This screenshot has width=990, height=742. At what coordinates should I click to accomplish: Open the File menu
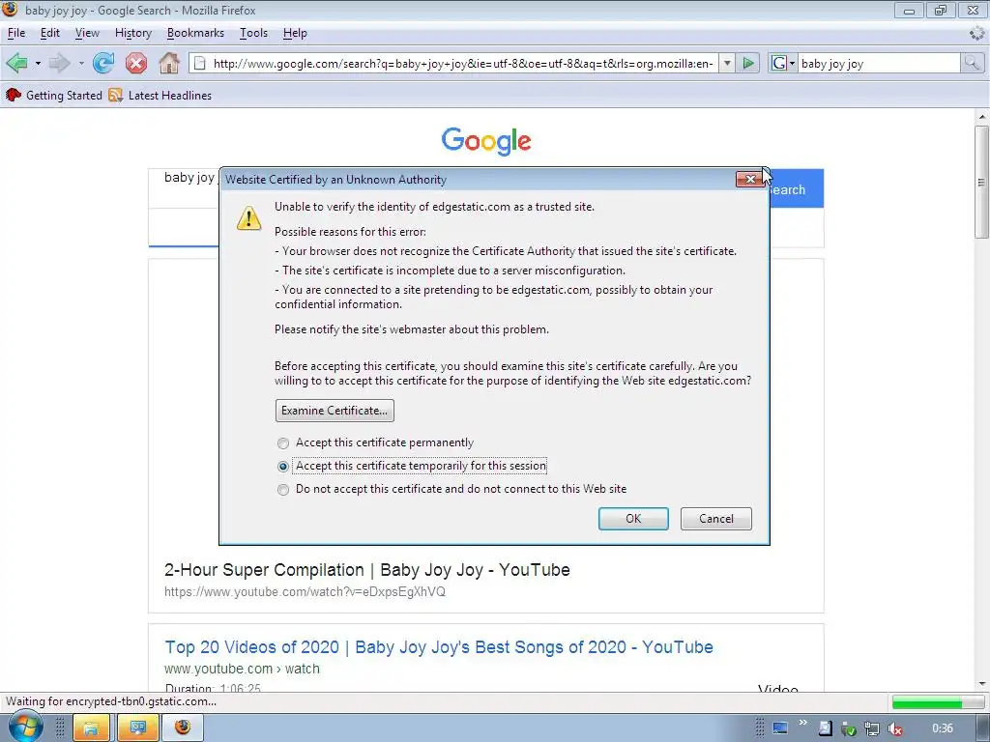[16, 33]
